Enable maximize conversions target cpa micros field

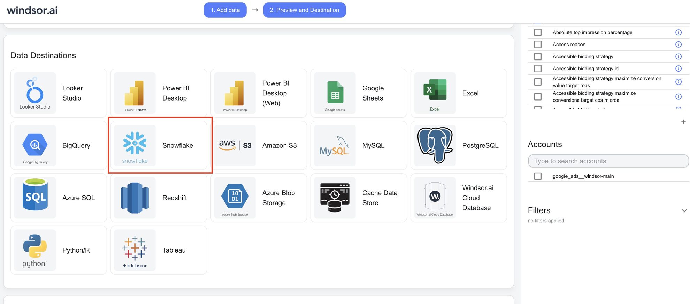538,96
